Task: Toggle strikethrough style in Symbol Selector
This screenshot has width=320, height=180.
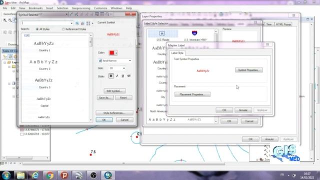Action: tap(129, 76)
